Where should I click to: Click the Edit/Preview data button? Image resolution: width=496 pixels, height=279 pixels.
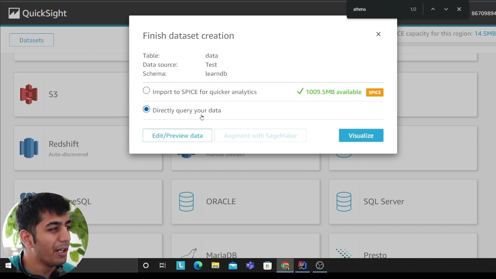[x=177, y=136]
